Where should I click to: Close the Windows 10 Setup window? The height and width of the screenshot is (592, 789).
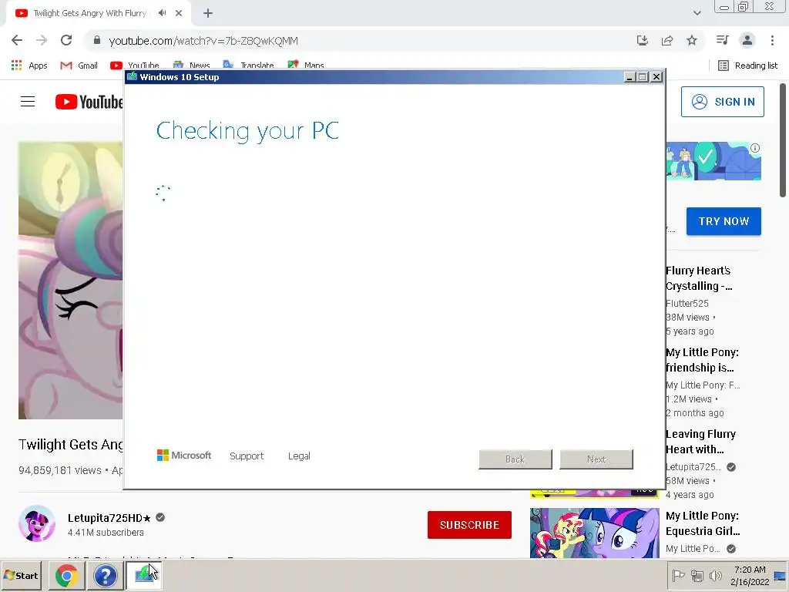[x=656, y=77]
